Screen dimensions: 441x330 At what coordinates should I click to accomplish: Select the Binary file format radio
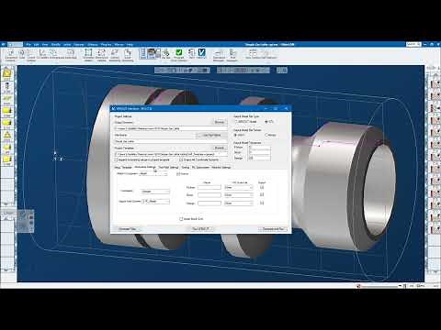(x=266, y=135)
